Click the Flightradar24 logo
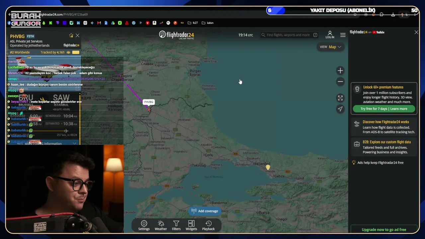Image resolution: width=425 pixels, height=239 pixels. [176, 35]
